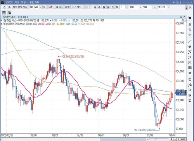Click the undo-style icon in right sidebar
194x141 pixels.
point(190,29)
